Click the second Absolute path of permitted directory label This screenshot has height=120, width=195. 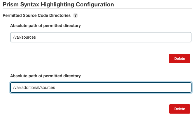coord(45,76)
